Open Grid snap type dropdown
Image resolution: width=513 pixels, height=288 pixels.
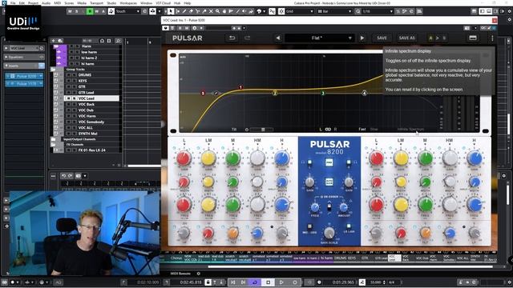pyautogui.click(x=299, y=11)
